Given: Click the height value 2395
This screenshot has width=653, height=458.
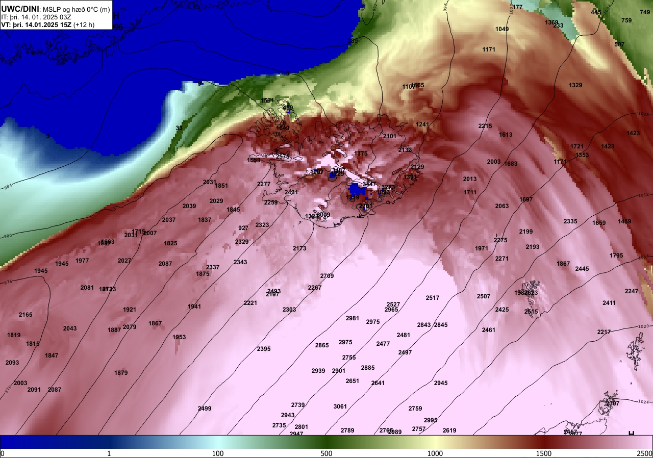Looking at the screenshot, I should click(x=264, y=349).
